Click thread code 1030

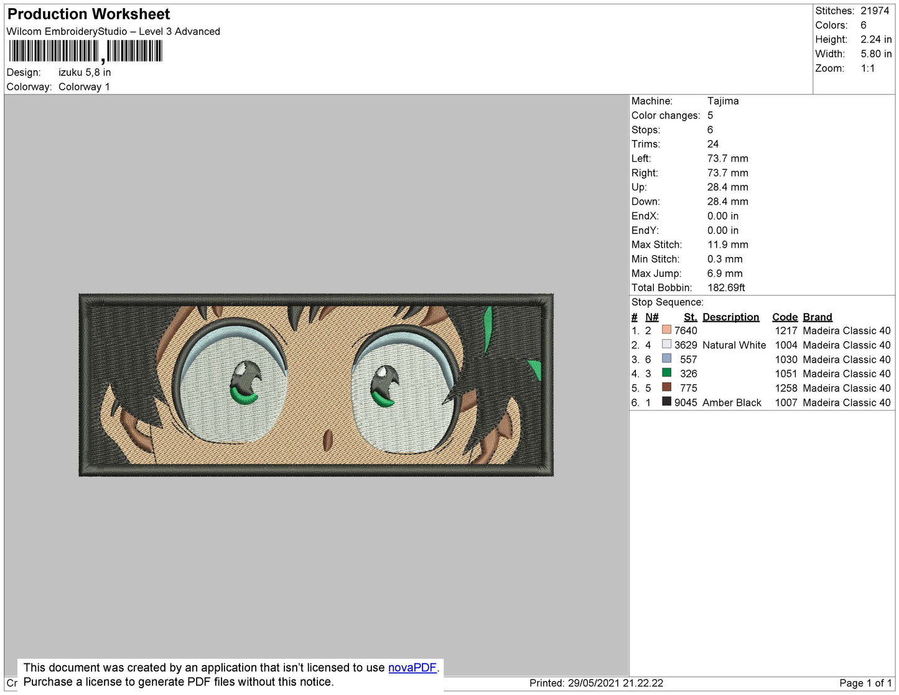(x=786, y=360)
